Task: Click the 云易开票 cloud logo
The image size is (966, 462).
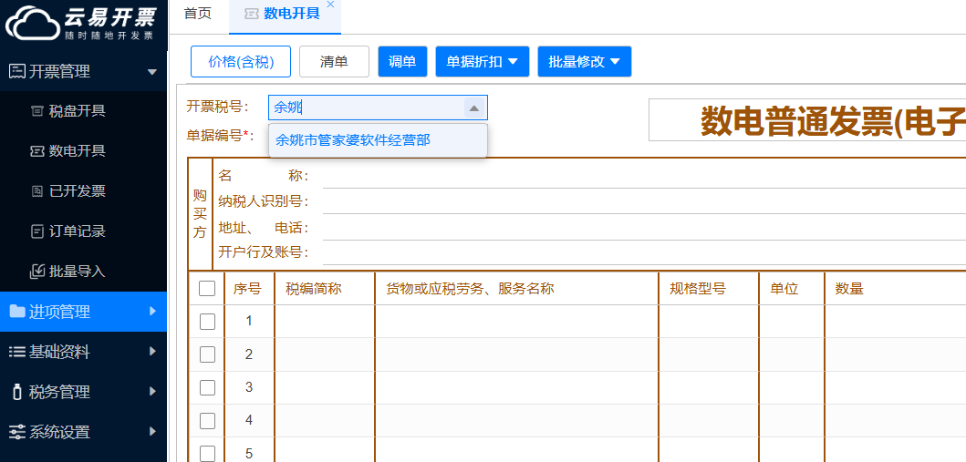Action: (x=33, y=23)
